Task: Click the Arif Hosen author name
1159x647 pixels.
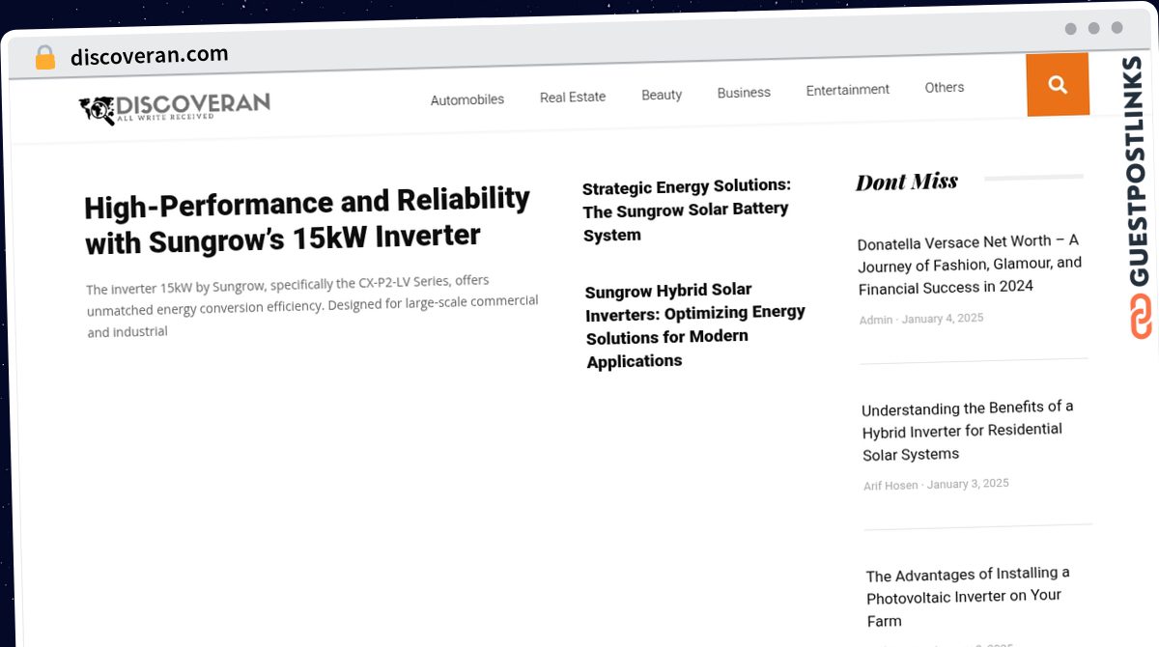Action: click(890, 485)
